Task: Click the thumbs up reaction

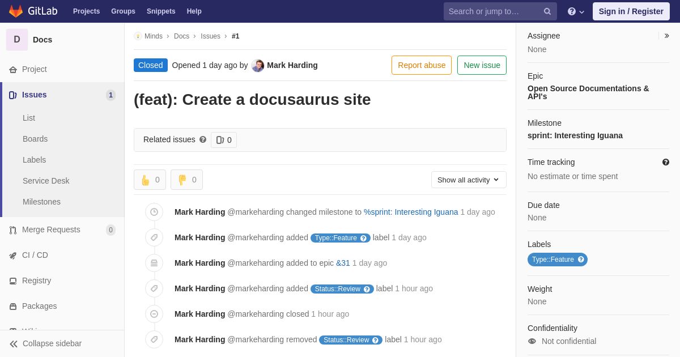Action: (x=150, y=180)
